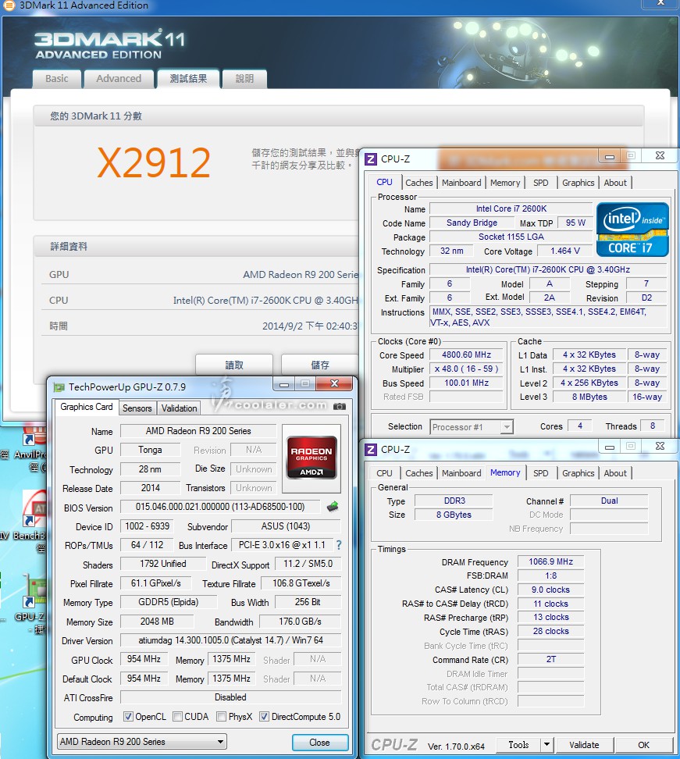Open the Validation tab in GPU-Z
The image size is (680, 759).
179,408
